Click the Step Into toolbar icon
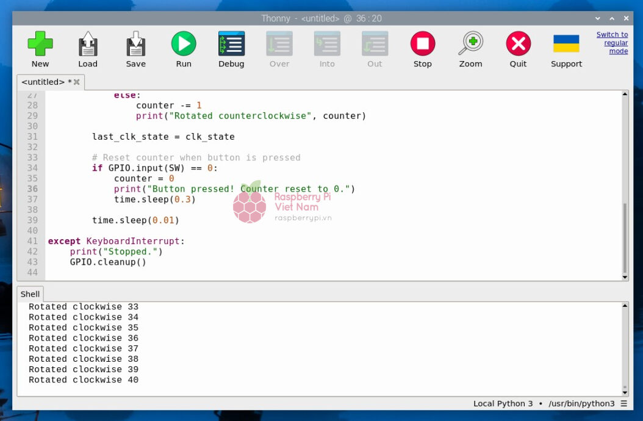Screen dimensions: 643x421 (327, 45)
